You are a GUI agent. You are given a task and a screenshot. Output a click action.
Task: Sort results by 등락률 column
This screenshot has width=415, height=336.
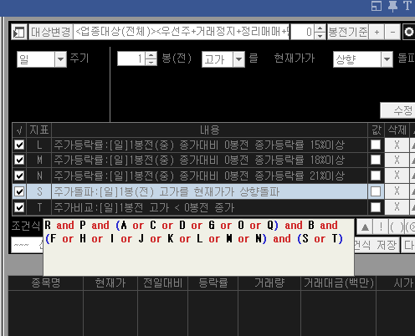(213, 283)
